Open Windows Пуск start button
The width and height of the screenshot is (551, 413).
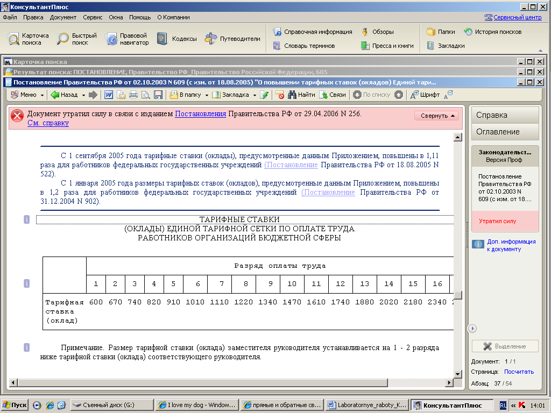(14, 405)
